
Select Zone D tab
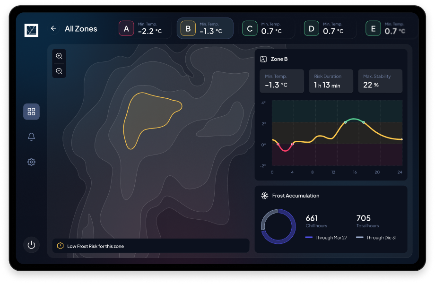pos(329,28)
